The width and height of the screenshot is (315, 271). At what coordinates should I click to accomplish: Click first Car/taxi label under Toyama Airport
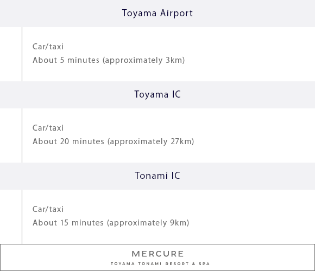click(48, 47)
